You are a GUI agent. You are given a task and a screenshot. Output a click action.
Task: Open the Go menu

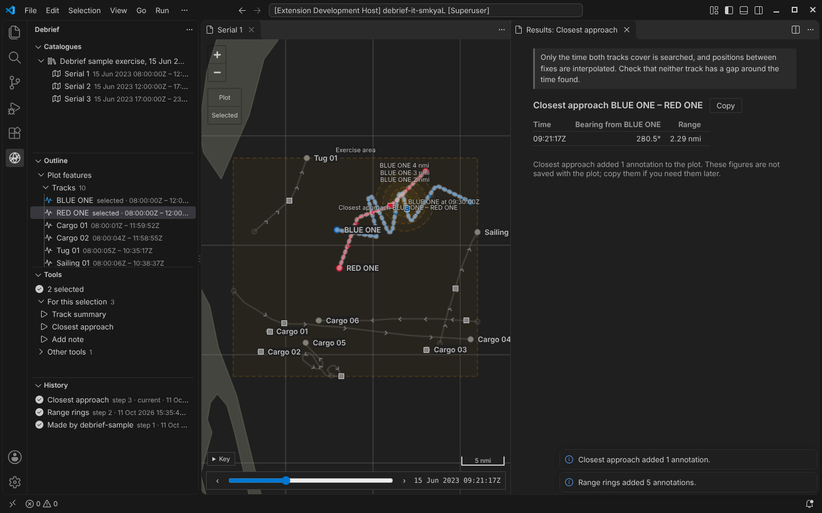(142, 10)
